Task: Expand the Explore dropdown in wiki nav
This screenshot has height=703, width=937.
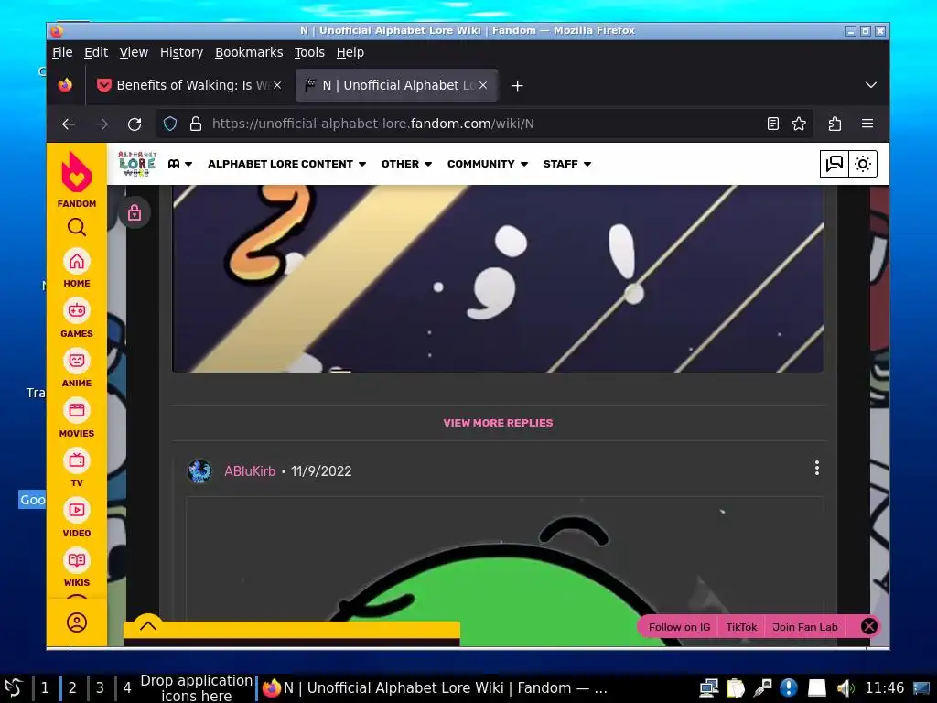Action: pyautogui.click(x=180, y=164)
